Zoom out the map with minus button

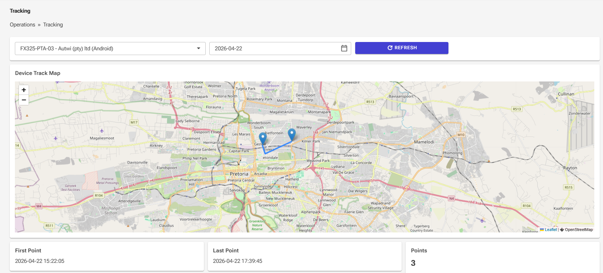coord(24,100)
